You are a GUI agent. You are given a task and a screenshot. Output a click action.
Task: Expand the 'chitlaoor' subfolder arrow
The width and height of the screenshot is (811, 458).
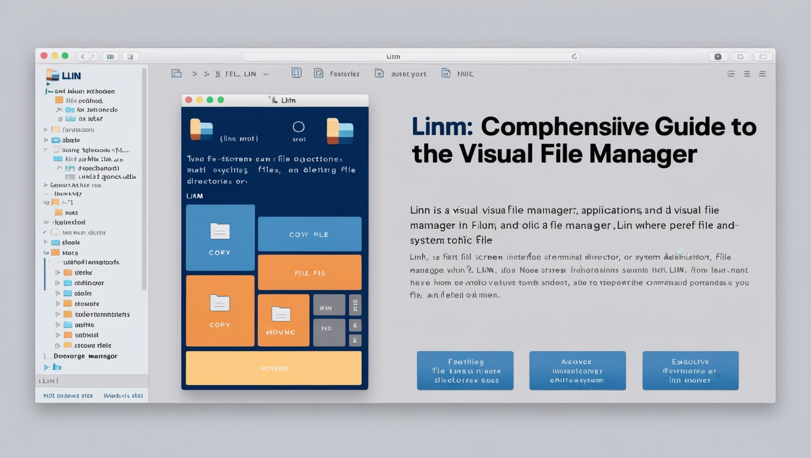[57, 283]
